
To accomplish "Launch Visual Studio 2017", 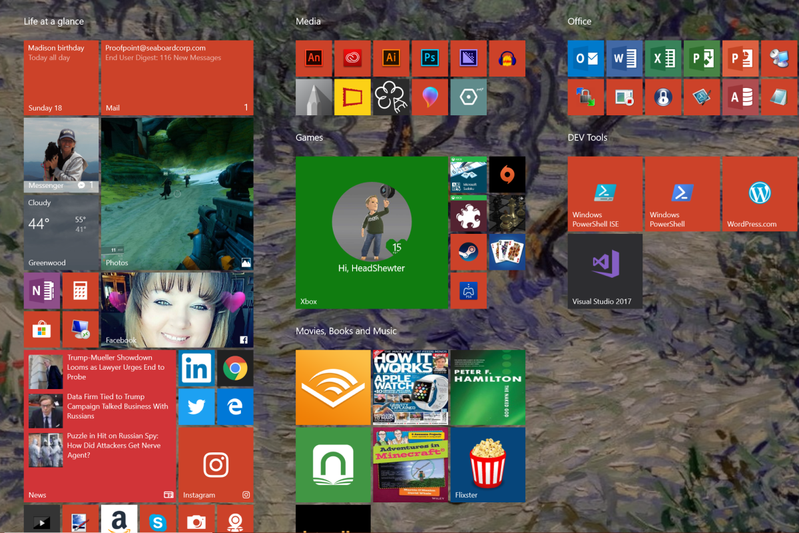I will click(605, 270).
